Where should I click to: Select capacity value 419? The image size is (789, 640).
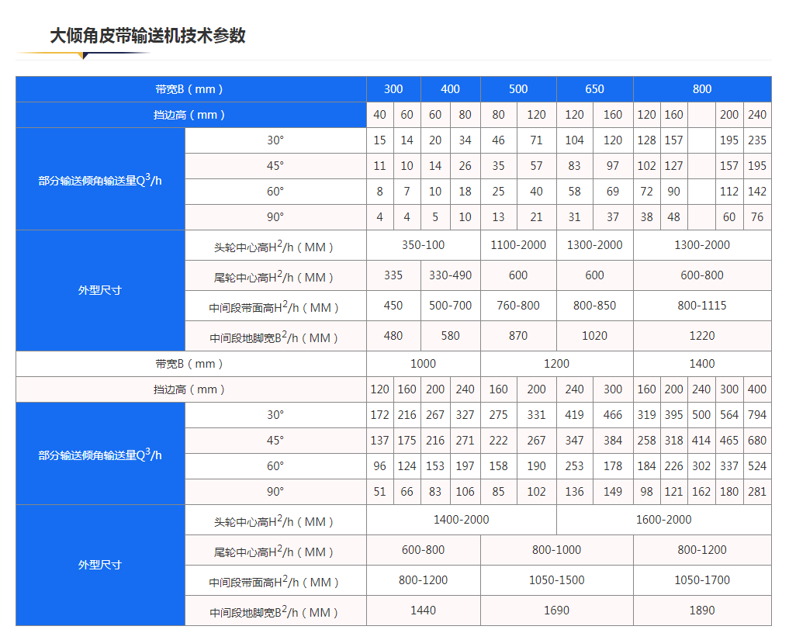[x=575, y=415]
